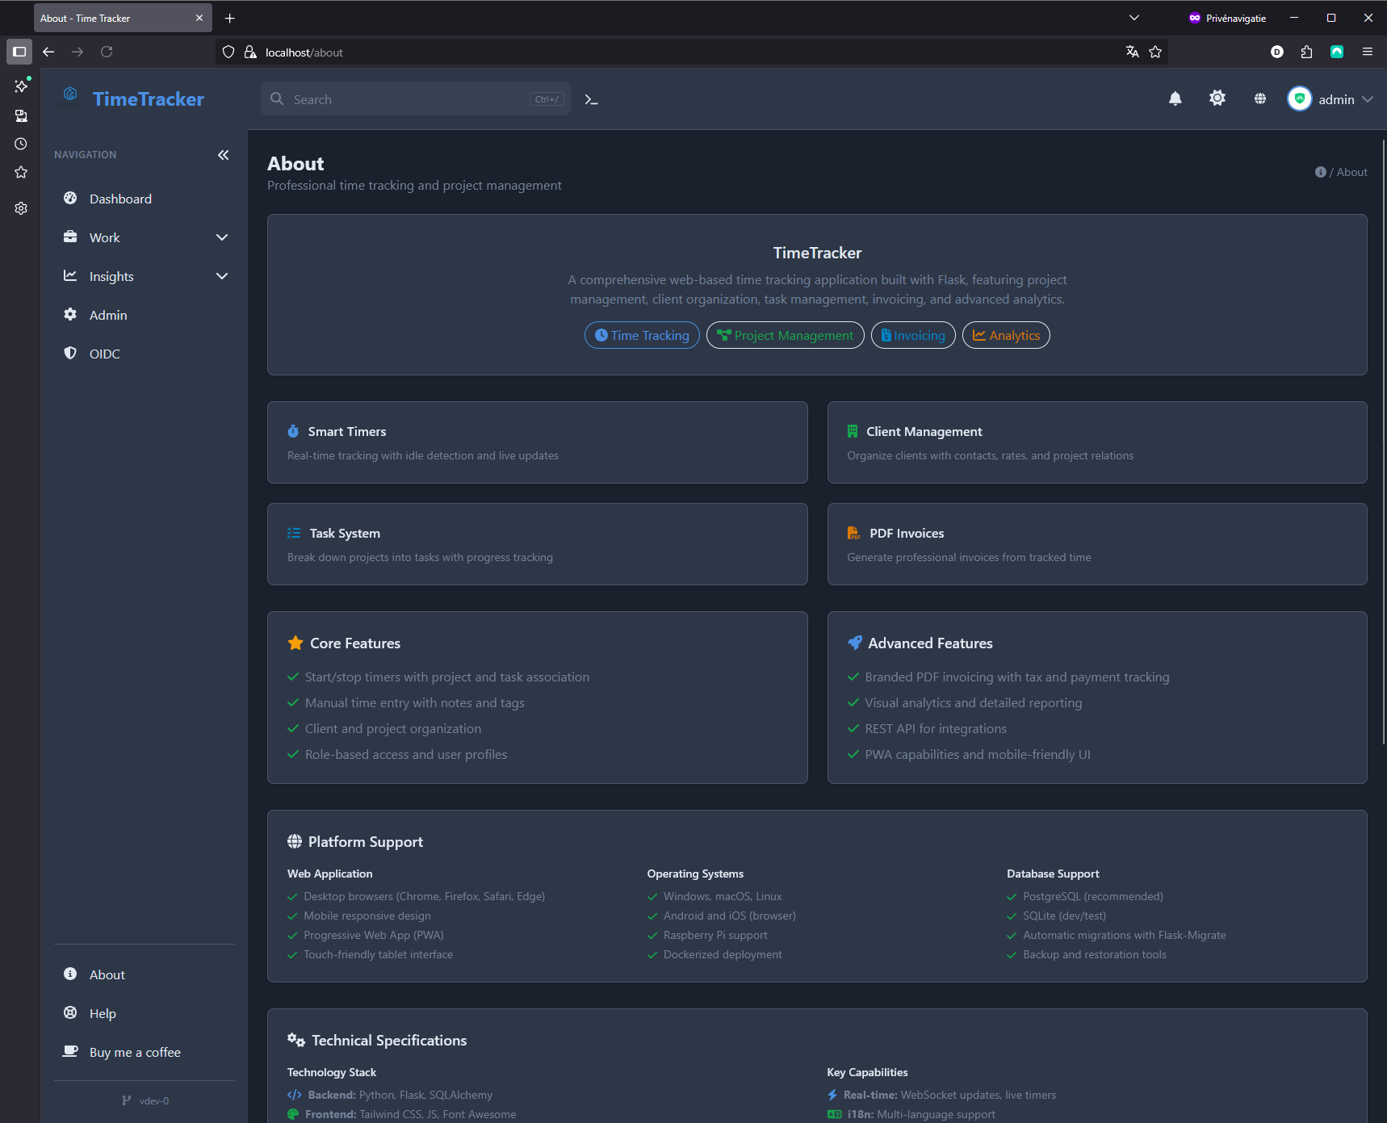
Task: Toggle dark/light theme sun icon
Action: 1217,98
